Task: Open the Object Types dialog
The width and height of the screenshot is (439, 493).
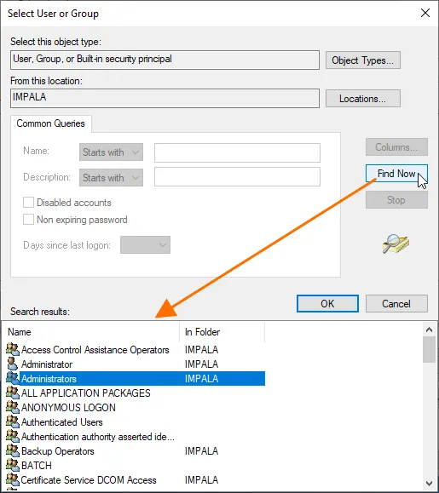Action: coord(363,60)
